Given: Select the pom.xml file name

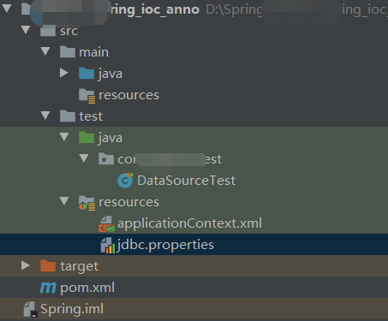Looking at the screenshot, I should click(87, 288).
